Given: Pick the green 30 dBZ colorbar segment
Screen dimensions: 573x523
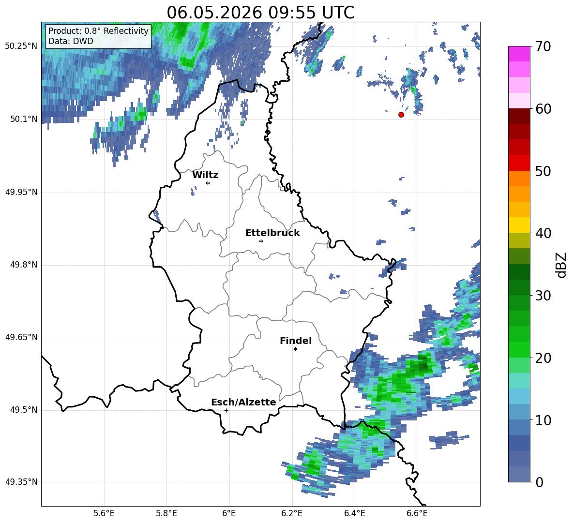Looking at the screenshot, I should pos(519,303).
